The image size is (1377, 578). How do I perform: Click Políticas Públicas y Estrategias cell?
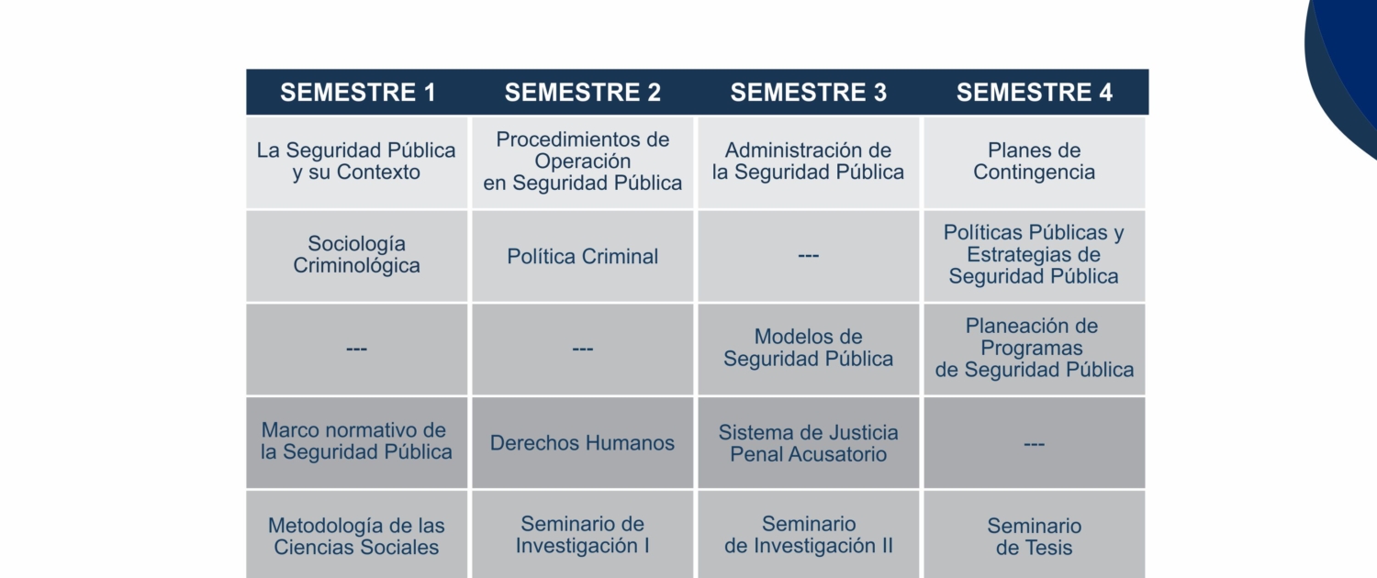[x=1035, y=256]
